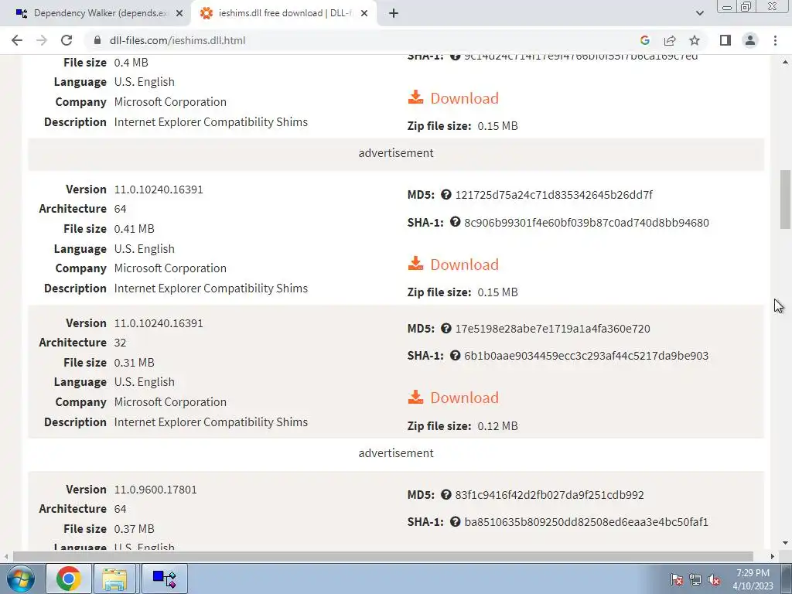The image size is (792, 594).
Task: Click the vertical scrollbar thumb
Action: 785,200
